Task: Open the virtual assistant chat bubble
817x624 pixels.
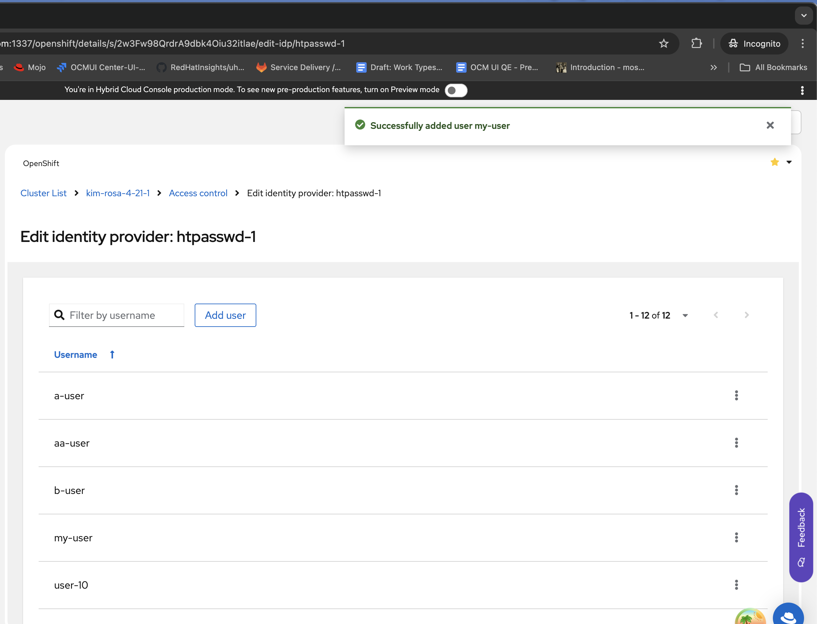Action: (788, 615)
